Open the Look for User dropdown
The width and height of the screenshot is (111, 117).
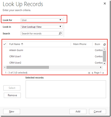coord(41,20)
